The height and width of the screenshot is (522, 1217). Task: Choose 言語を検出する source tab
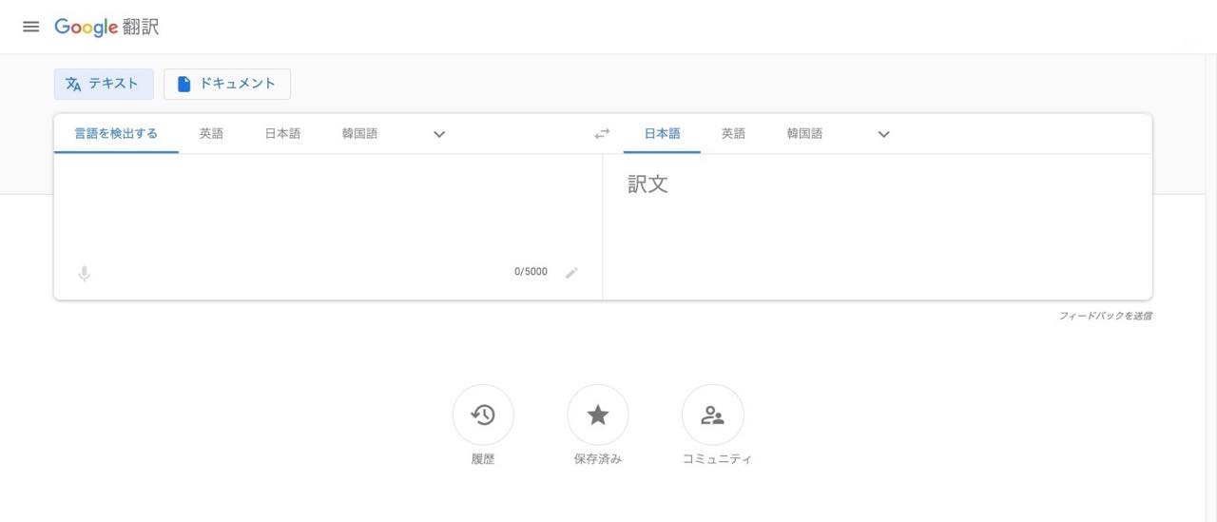coord(116,134)
